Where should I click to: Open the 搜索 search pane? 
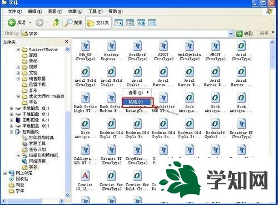73,23
